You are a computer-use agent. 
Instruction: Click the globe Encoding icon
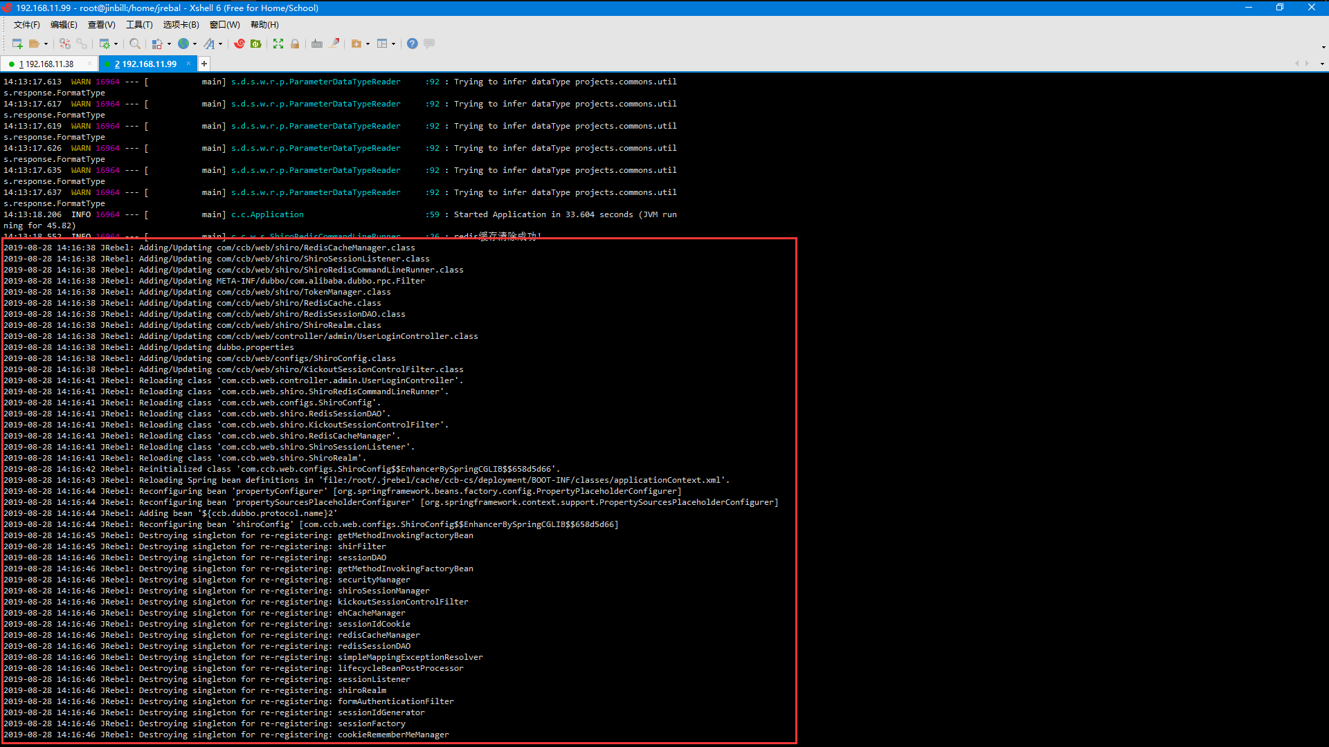(183, 44)
